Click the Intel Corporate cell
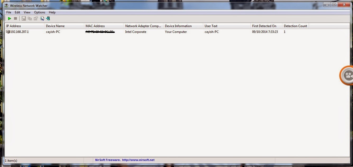The image size is (353, 167). pos(136,32)
